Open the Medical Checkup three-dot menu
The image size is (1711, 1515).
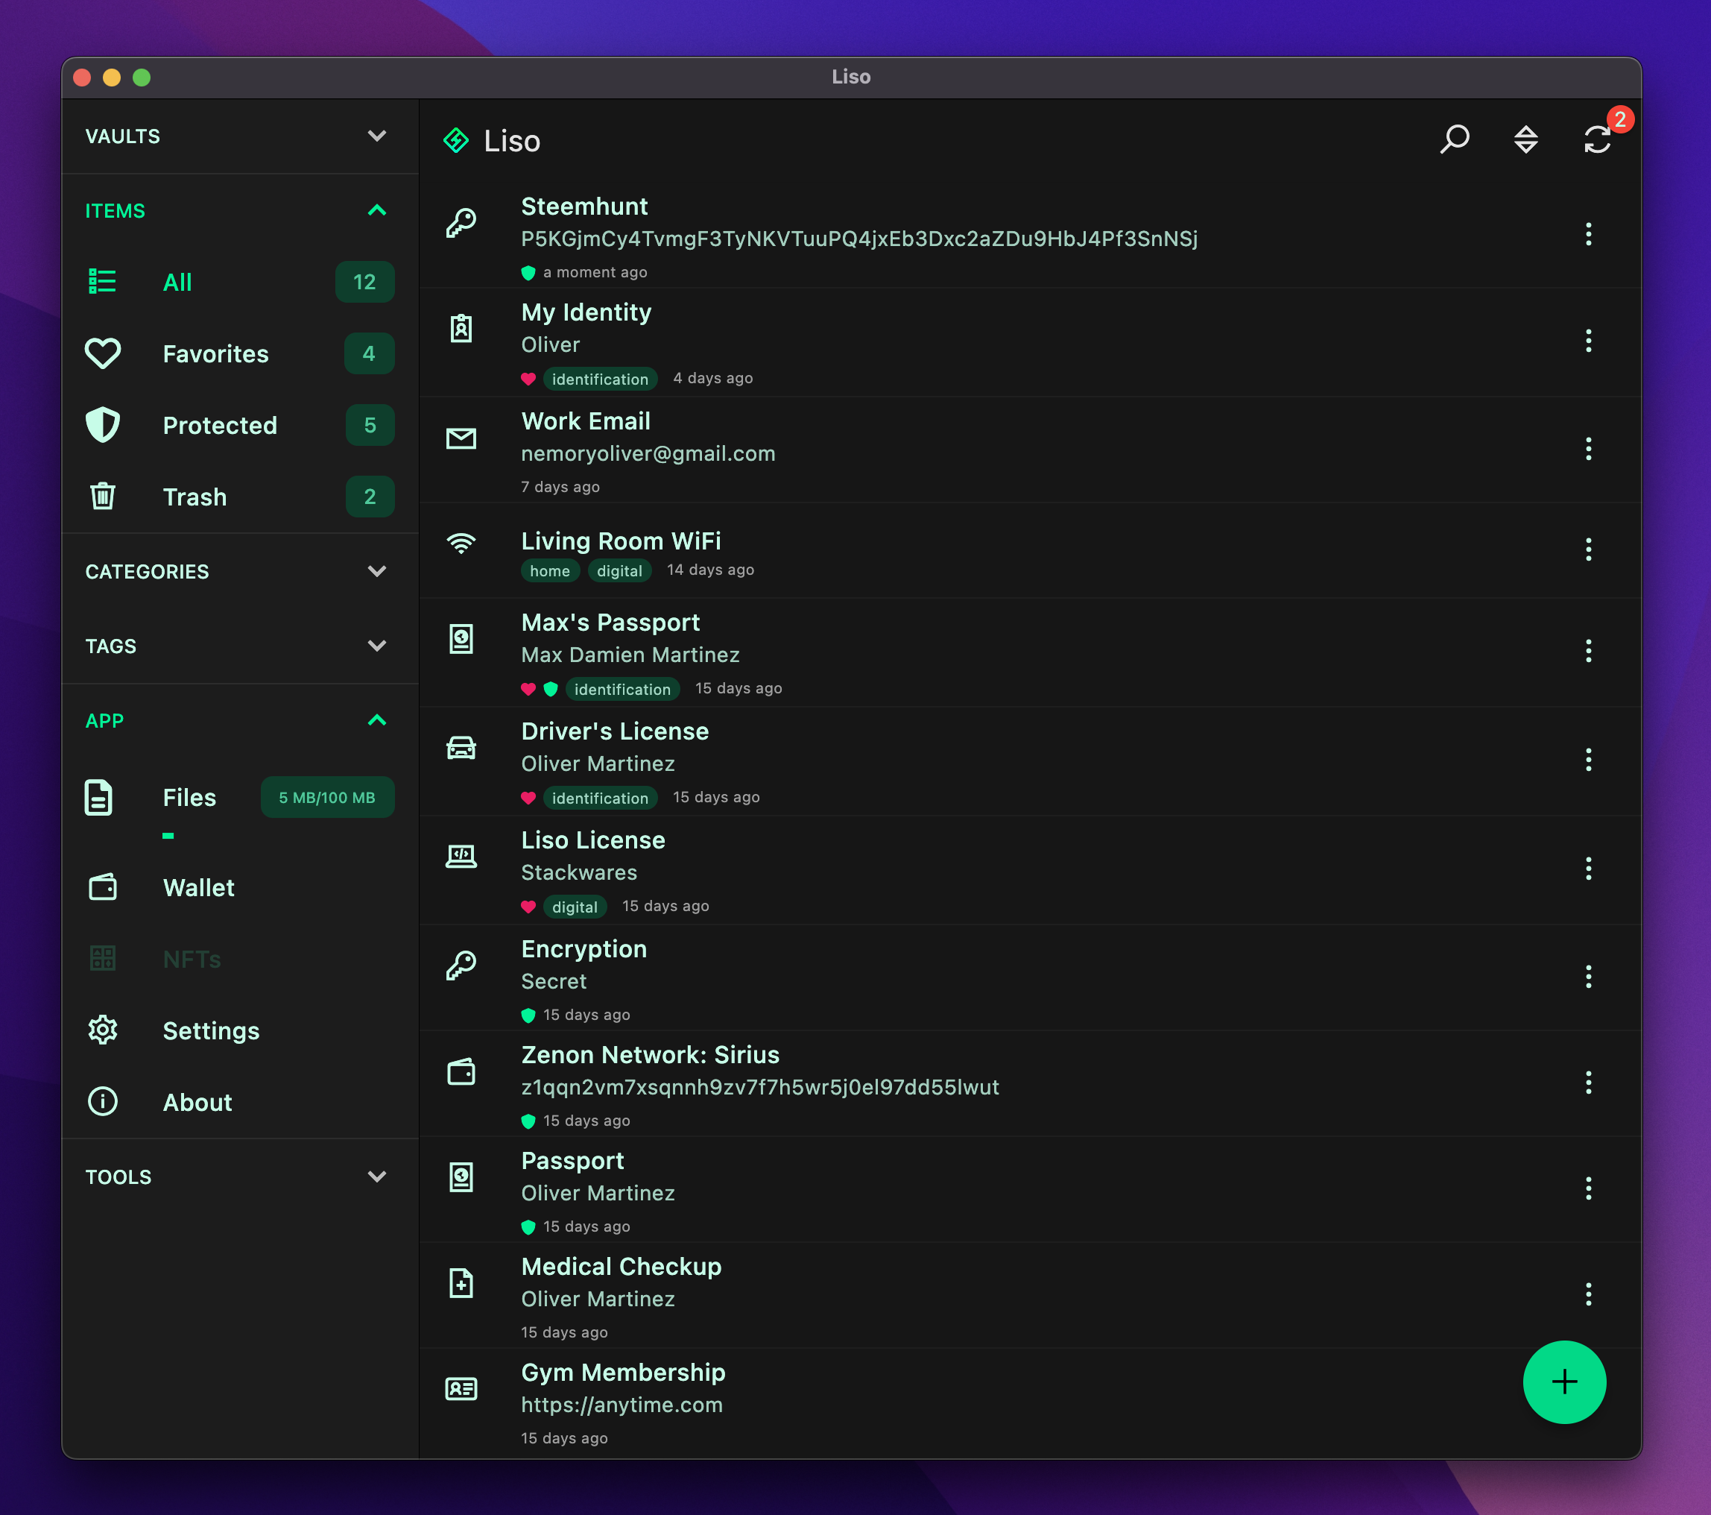[1588, 1295]
